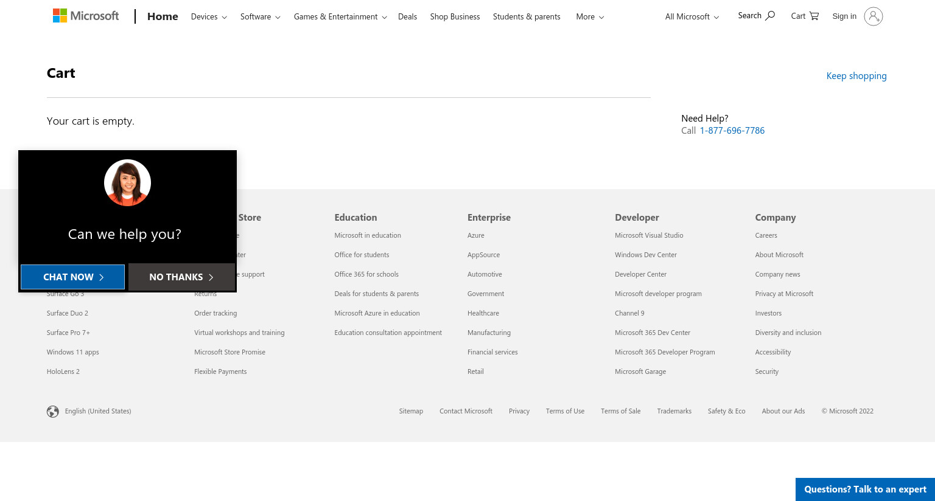Open Microsoft 365 Developer Program link

tap(665, 352)
